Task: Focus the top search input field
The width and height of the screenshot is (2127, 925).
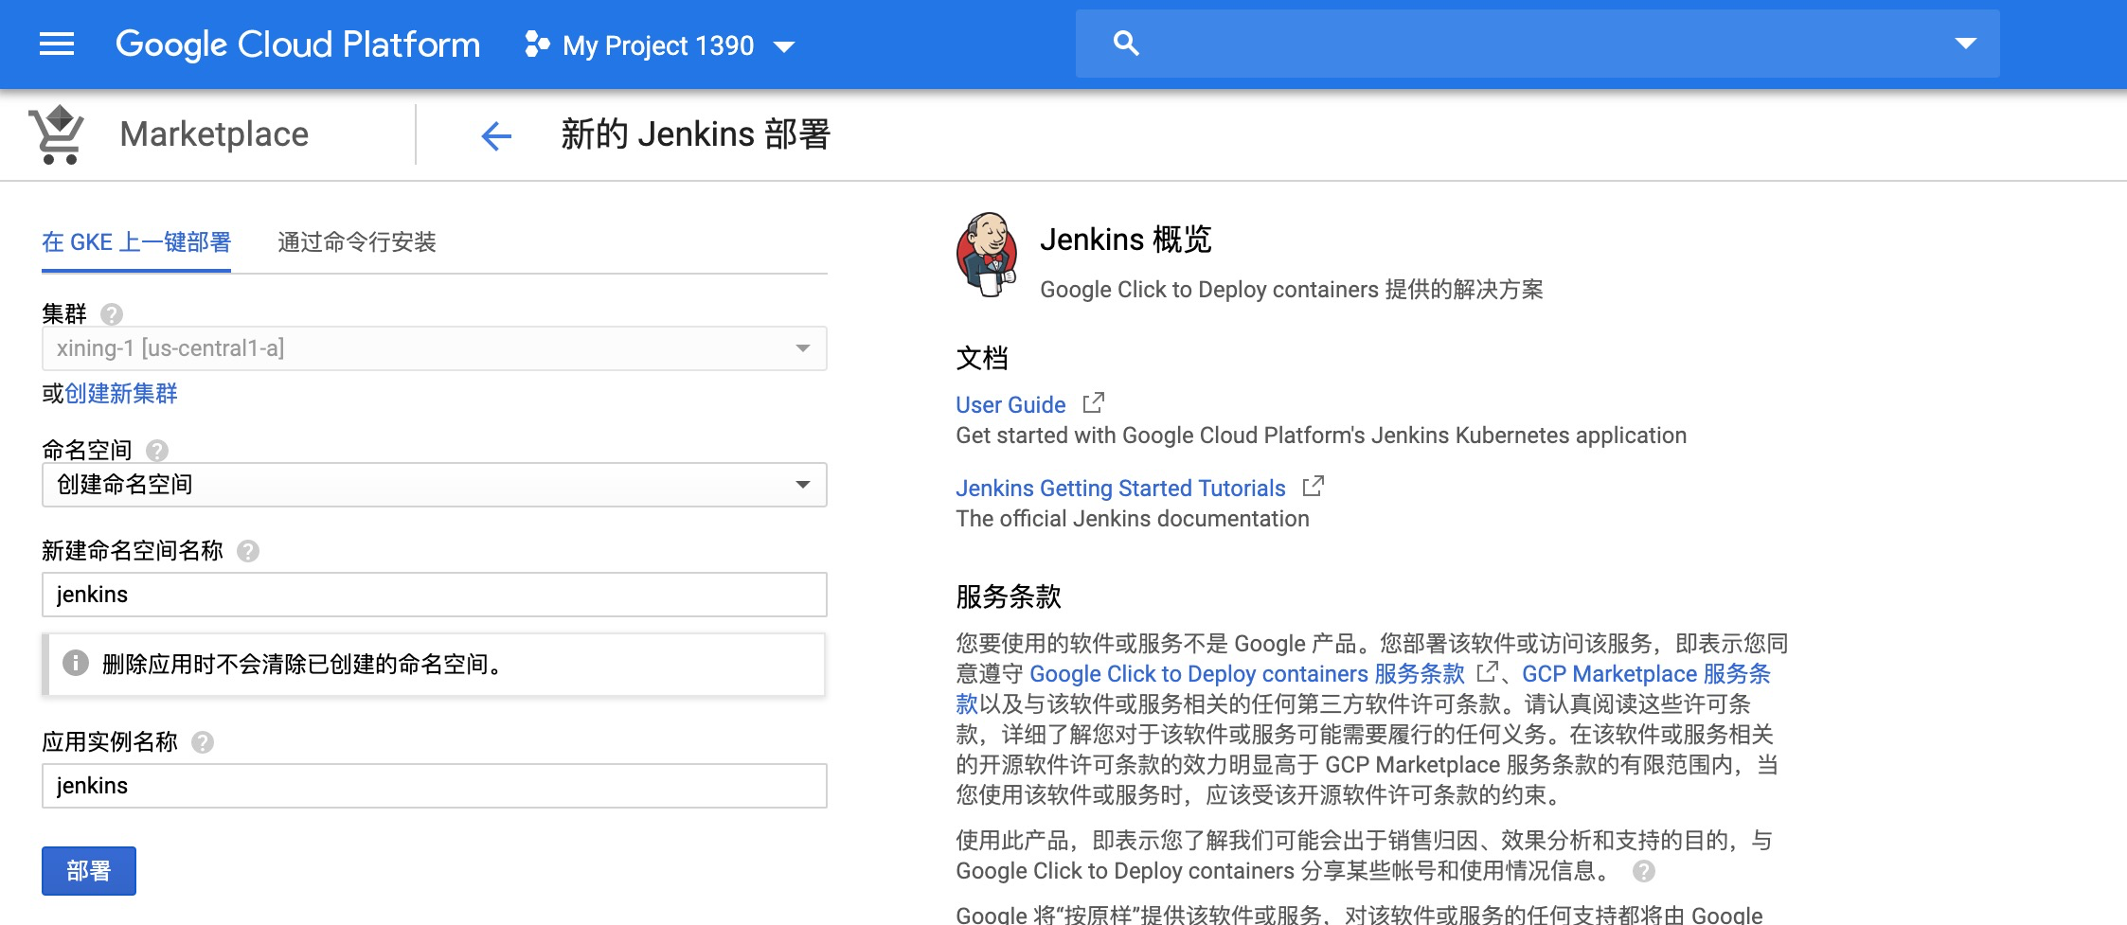Action: pos(1538,44)
